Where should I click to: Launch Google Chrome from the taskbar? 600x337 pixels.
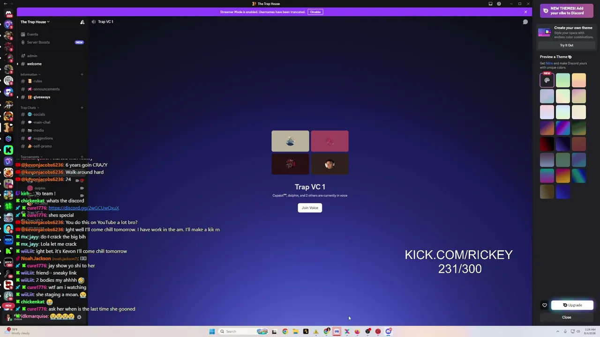[x=285, y=331]
